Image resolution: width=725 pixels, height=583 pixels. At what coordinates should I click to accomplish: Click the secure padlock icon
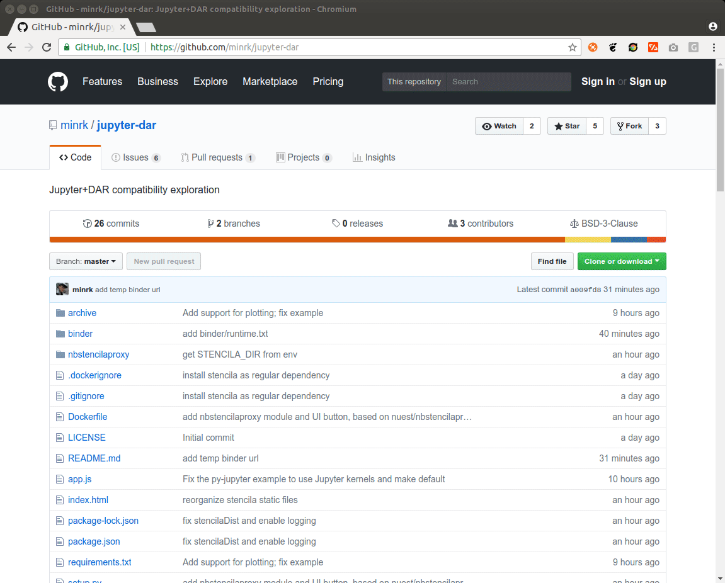click(67, 47)
